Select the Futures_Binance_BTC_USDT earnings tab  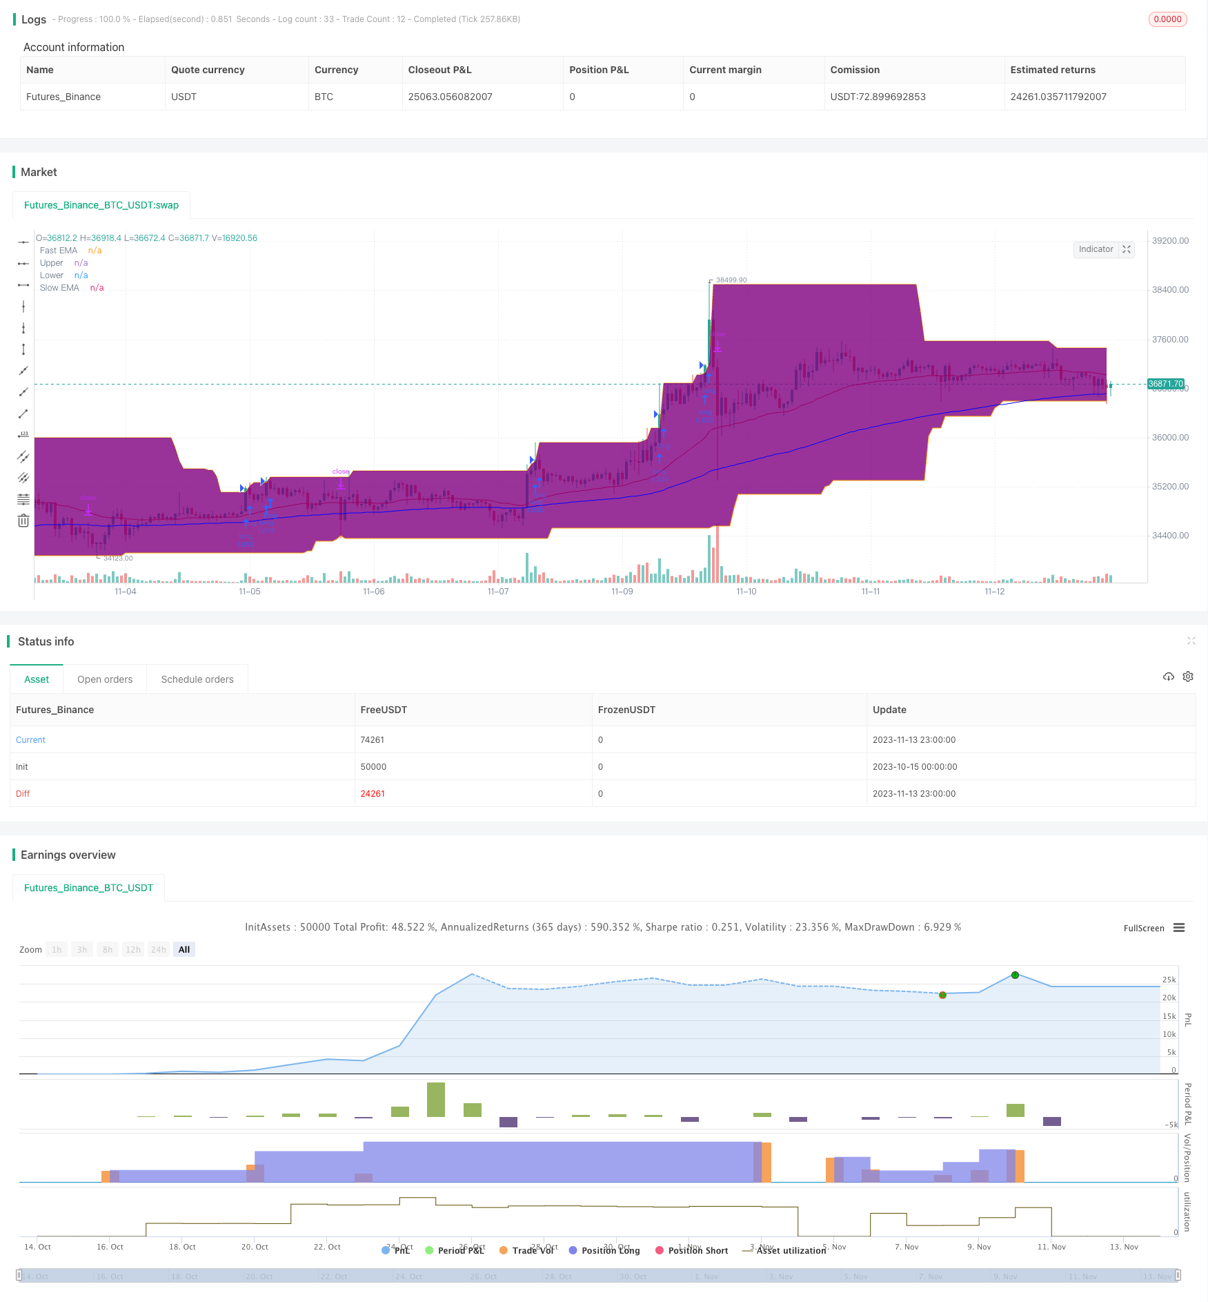[88, 888]
